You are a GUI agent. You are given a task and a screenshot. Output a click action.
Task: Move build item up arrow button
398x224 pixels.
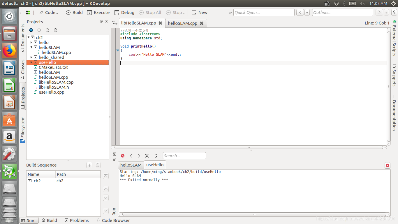coord(106,189)
